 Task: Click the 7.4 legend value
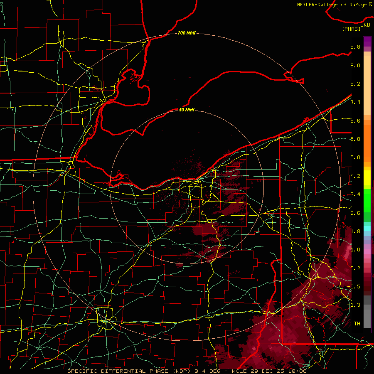[355, 102]
